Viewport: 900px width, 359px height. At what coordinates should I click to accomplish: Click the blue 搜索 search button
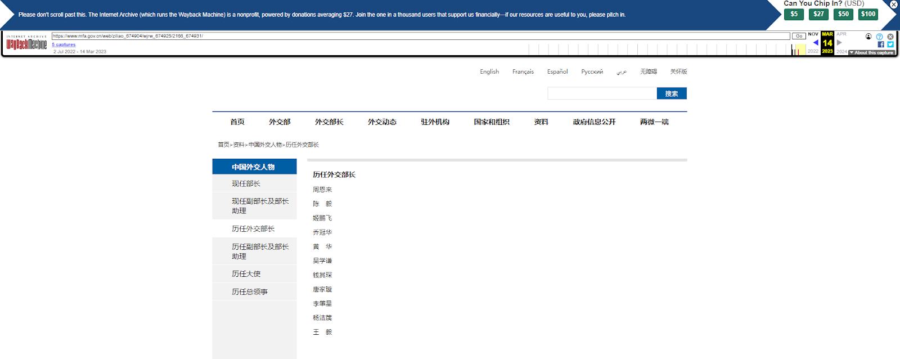tap(672, 93)
